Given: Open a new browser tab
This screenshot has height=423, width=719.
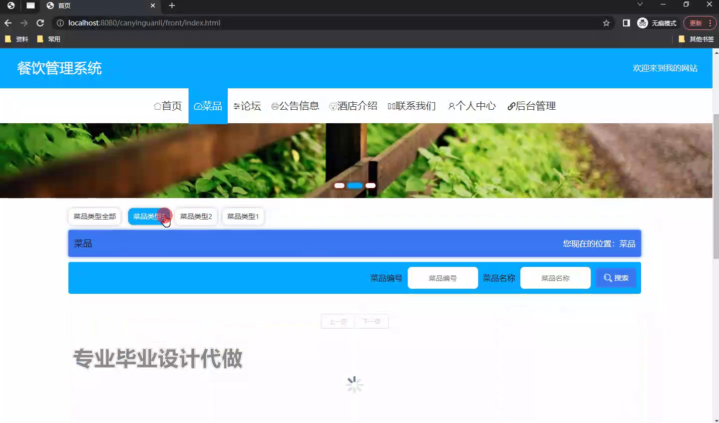Looking at the screenshot, I should [172, 5].
